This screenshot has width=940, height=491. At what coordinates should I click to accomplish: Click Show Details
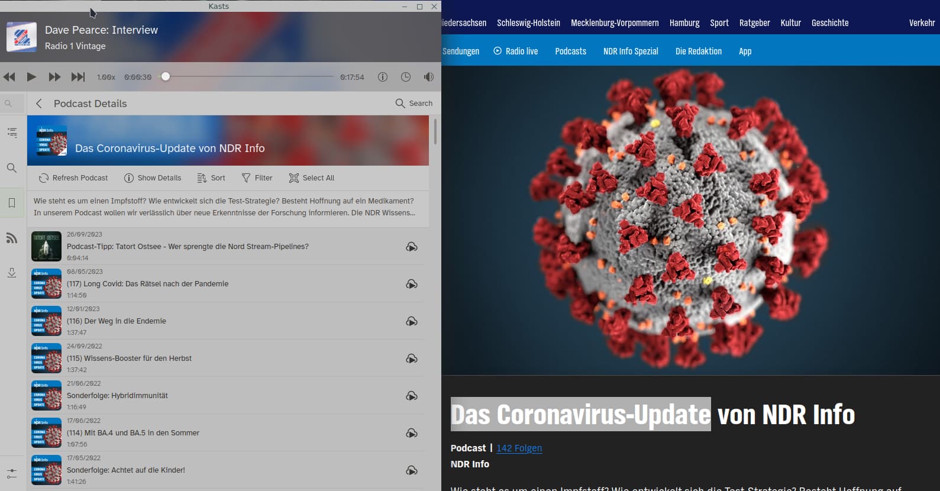pyautogui.click(x=153, y=178)
